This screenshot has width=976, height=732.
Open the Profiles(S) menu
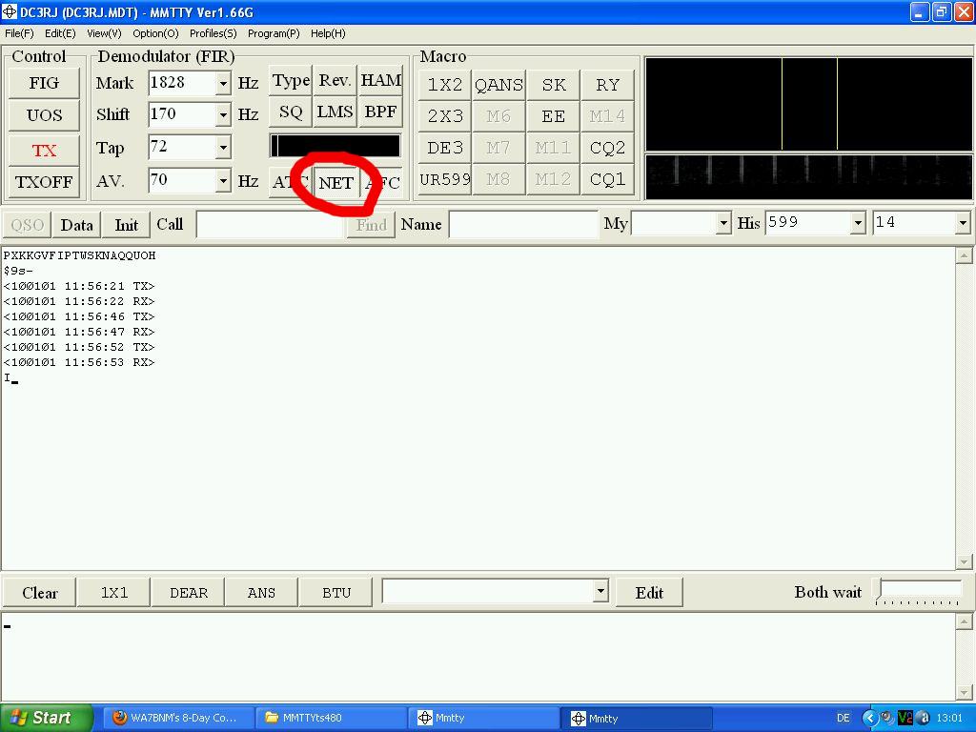[x=213, y=33]
